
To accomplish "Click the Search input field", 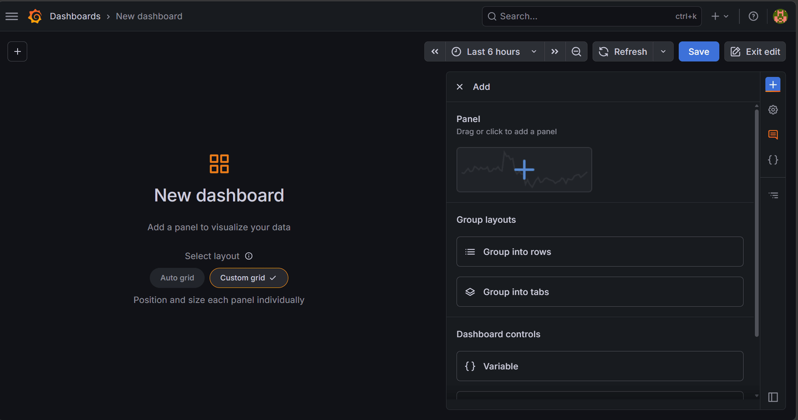I will tap(592, 17).
